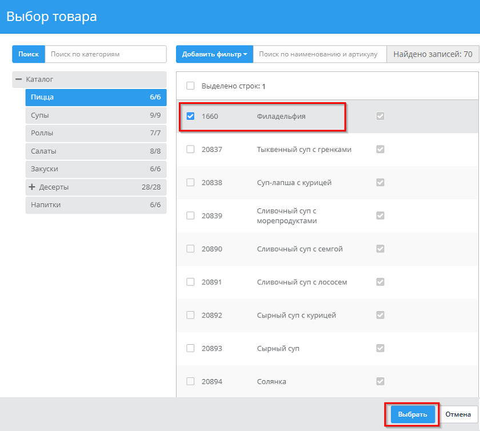Viewport: 480px width, 431px height.
Task: Focus the name and article search field
Action: click(x=319, y=54)
